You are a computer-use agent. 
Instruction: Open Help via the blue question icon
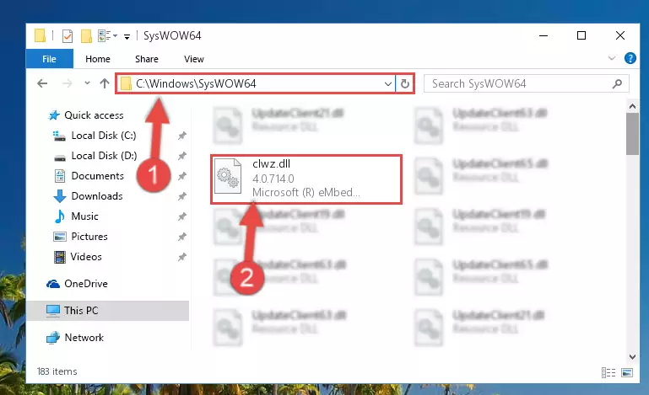pos(630,58)
